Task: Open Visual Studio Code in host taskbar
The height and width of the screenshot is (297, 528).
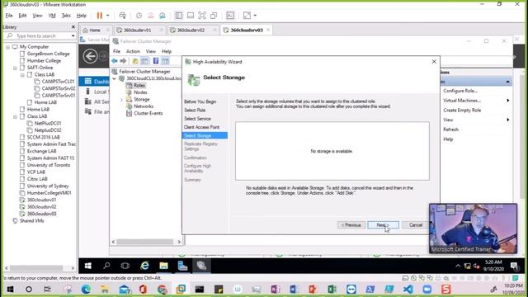Action: point(408,289)
